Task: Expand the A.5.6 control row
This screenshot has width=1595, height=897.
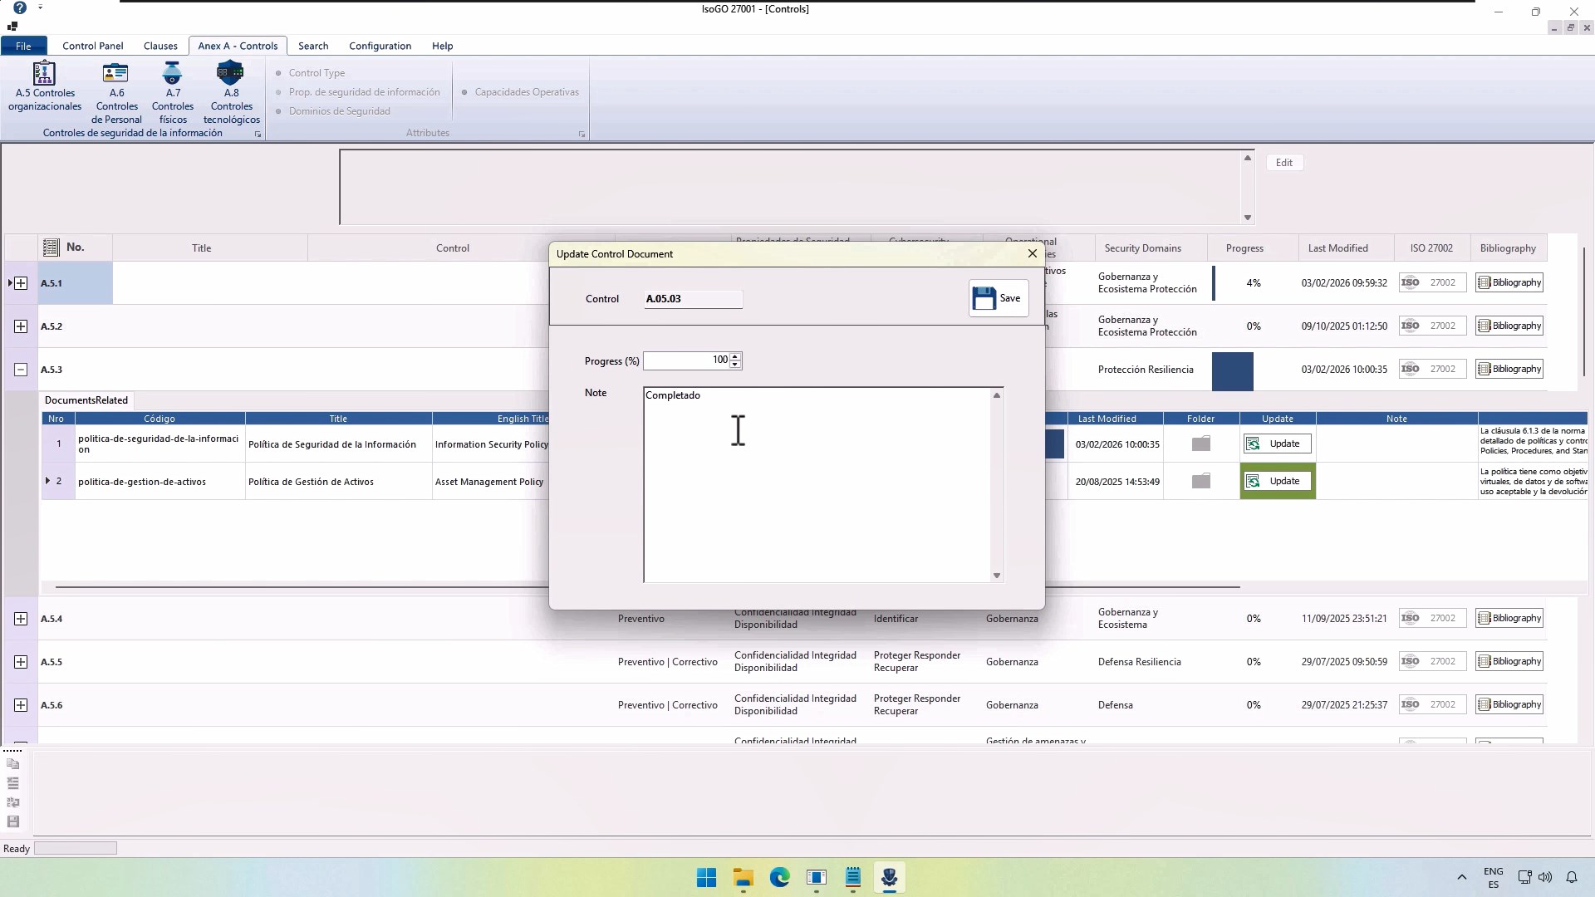Action: pyautogui.click(x=21, y=705)
